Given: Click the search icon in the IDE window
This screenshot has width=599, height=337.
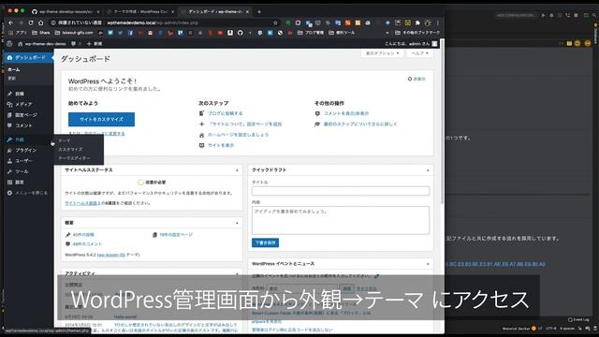Looking at the screenshot, I should pyautogui.click(x=595, y=15).
